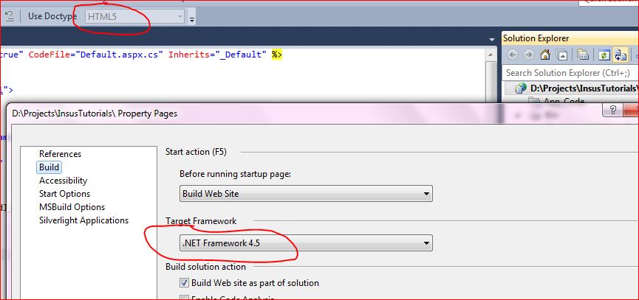Open the disabled HTML5 doctype dropdown
This screenshot has height=300, width=639.
pos(134,17)
